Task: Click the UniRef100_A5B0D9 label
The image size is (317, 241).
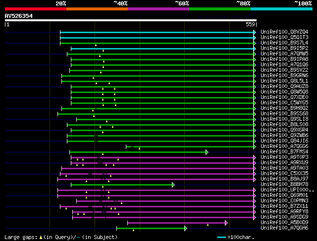Action: [x=284, y=223]
